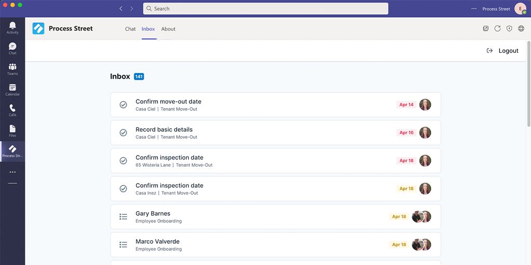Open the Activity bell icon in sidebar

tap(12, 28)
